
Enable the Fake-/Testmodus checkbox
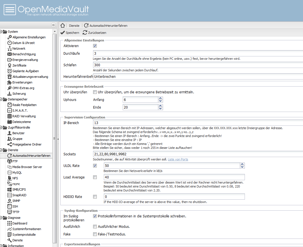pyautogui.click(x=95, y=234)
